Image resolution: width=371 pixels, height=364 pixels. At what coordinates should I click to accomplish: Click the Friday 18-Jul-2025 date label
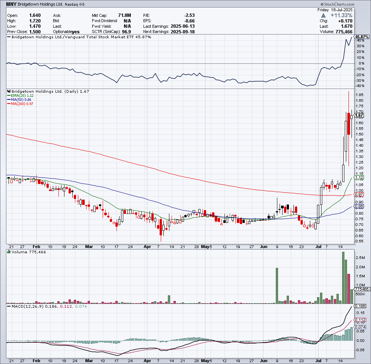tap(335, 10)
